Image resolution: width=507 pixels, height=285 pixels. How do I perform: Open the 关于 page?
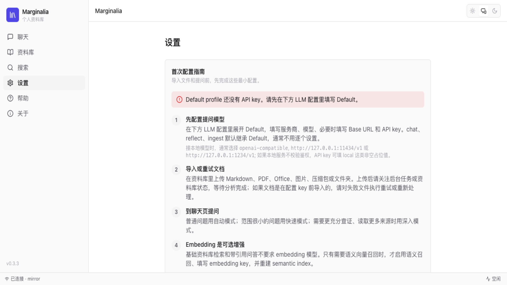coord(44,113)
